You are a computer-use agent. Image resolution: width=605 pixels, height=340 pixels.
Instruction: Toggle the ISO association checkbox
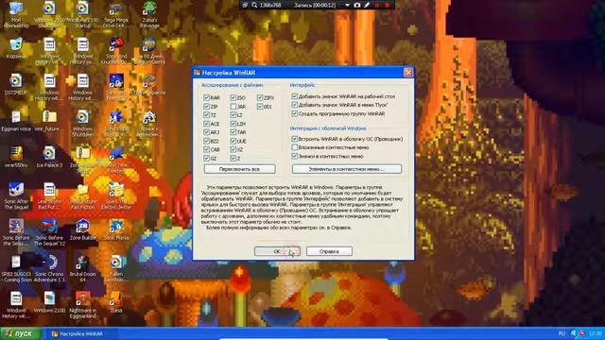coord(233,97)
